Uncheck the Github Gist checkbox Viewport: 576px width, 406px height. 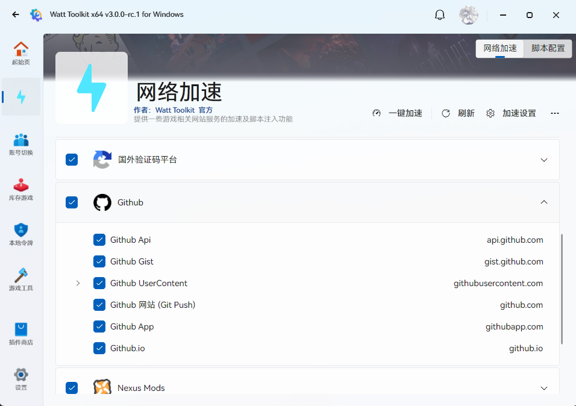(x=99, y=261)
